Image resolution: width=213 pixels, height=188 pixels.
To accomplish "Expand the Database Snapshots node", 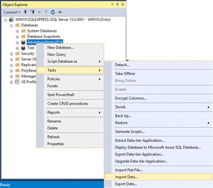I will click(x=18, y=37).
